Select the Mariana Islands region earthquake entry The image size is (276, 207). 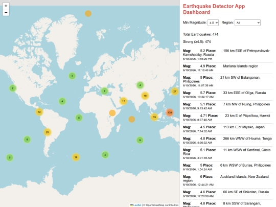click(x=228, y=68)
